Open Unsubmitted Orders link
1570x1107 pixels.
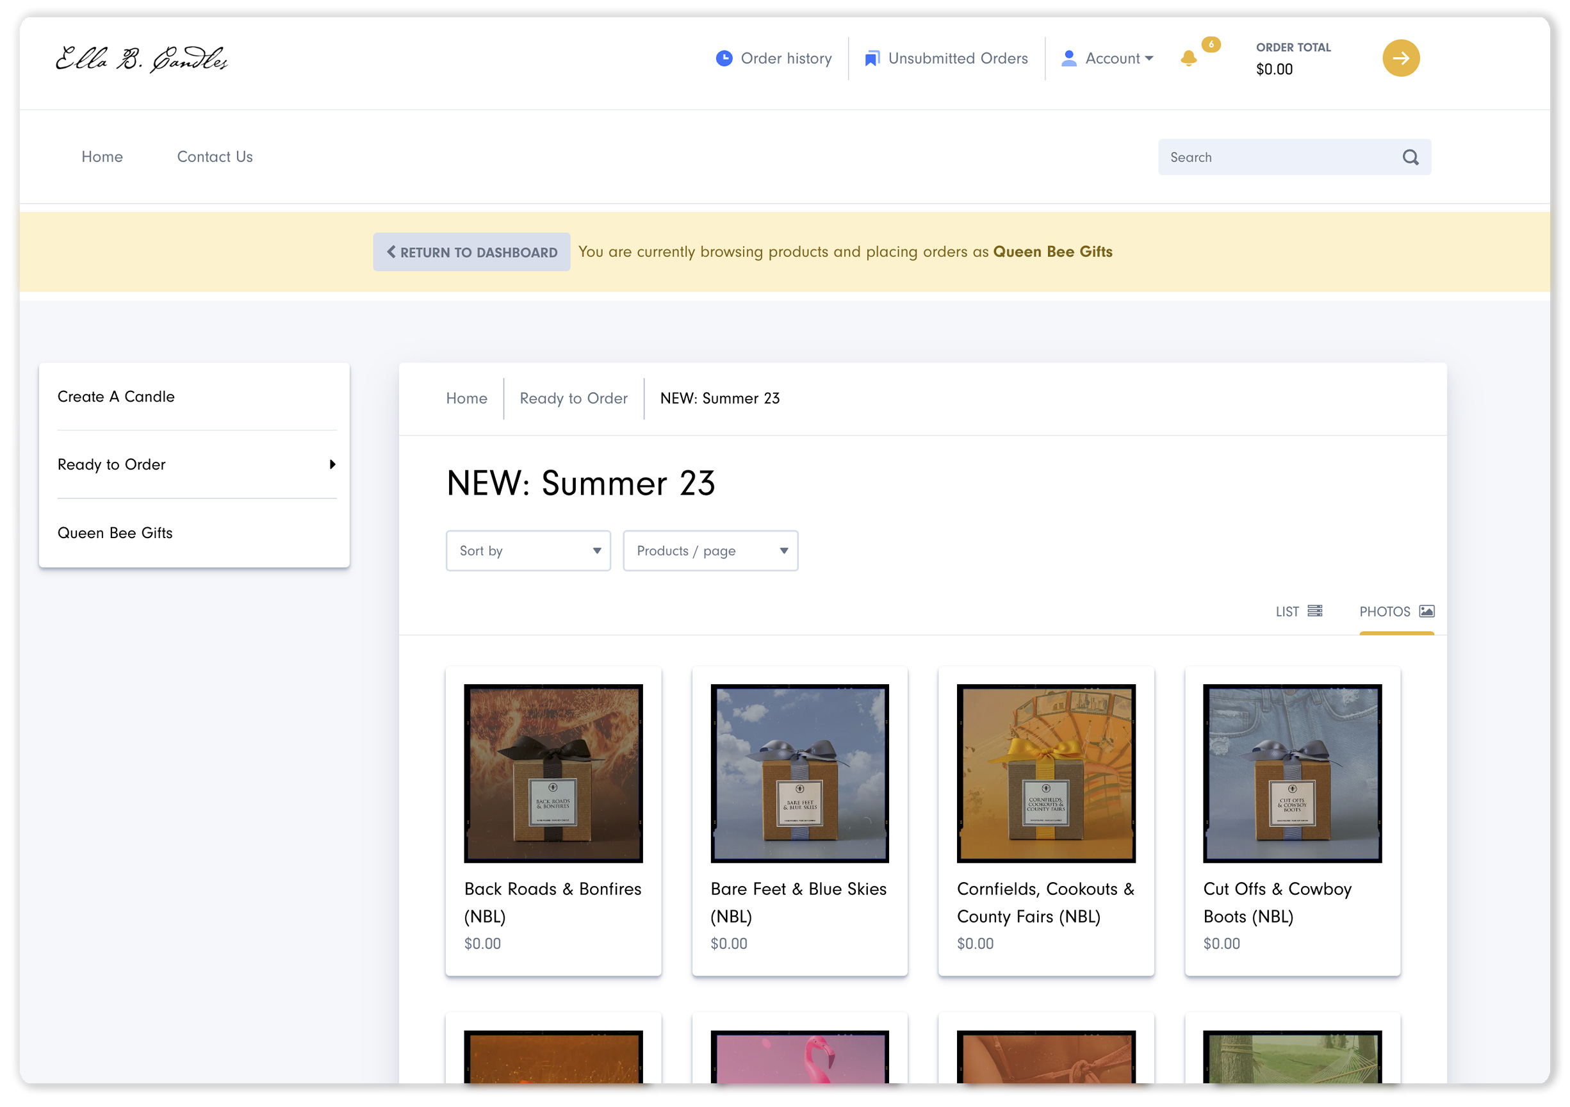tap(946, 59)
